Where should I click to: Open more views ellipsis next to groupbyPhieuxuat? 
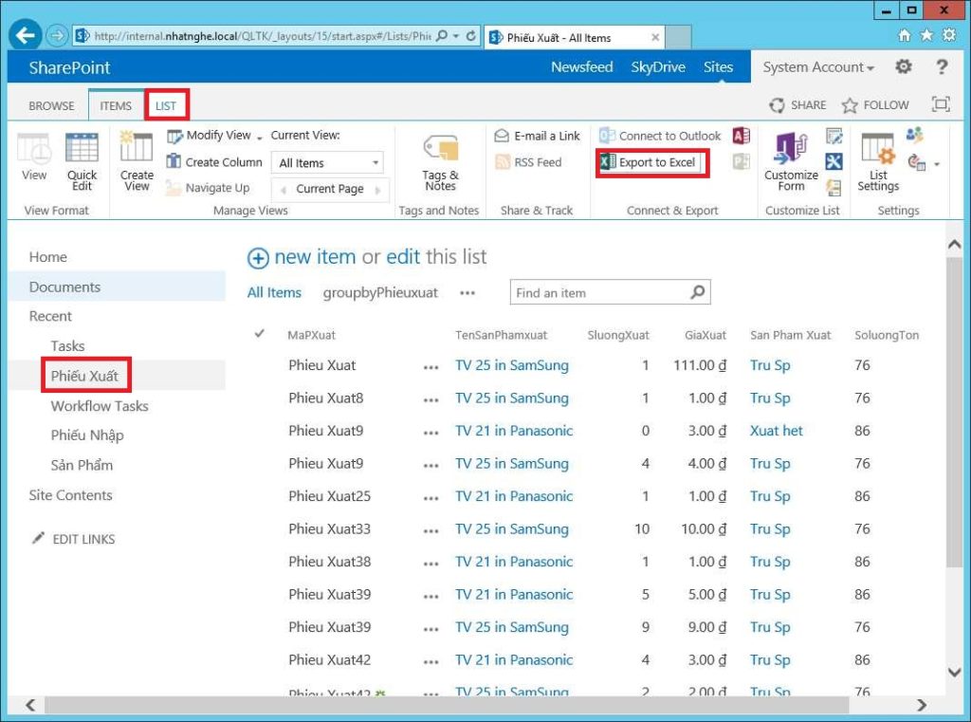tap(467, 292)
